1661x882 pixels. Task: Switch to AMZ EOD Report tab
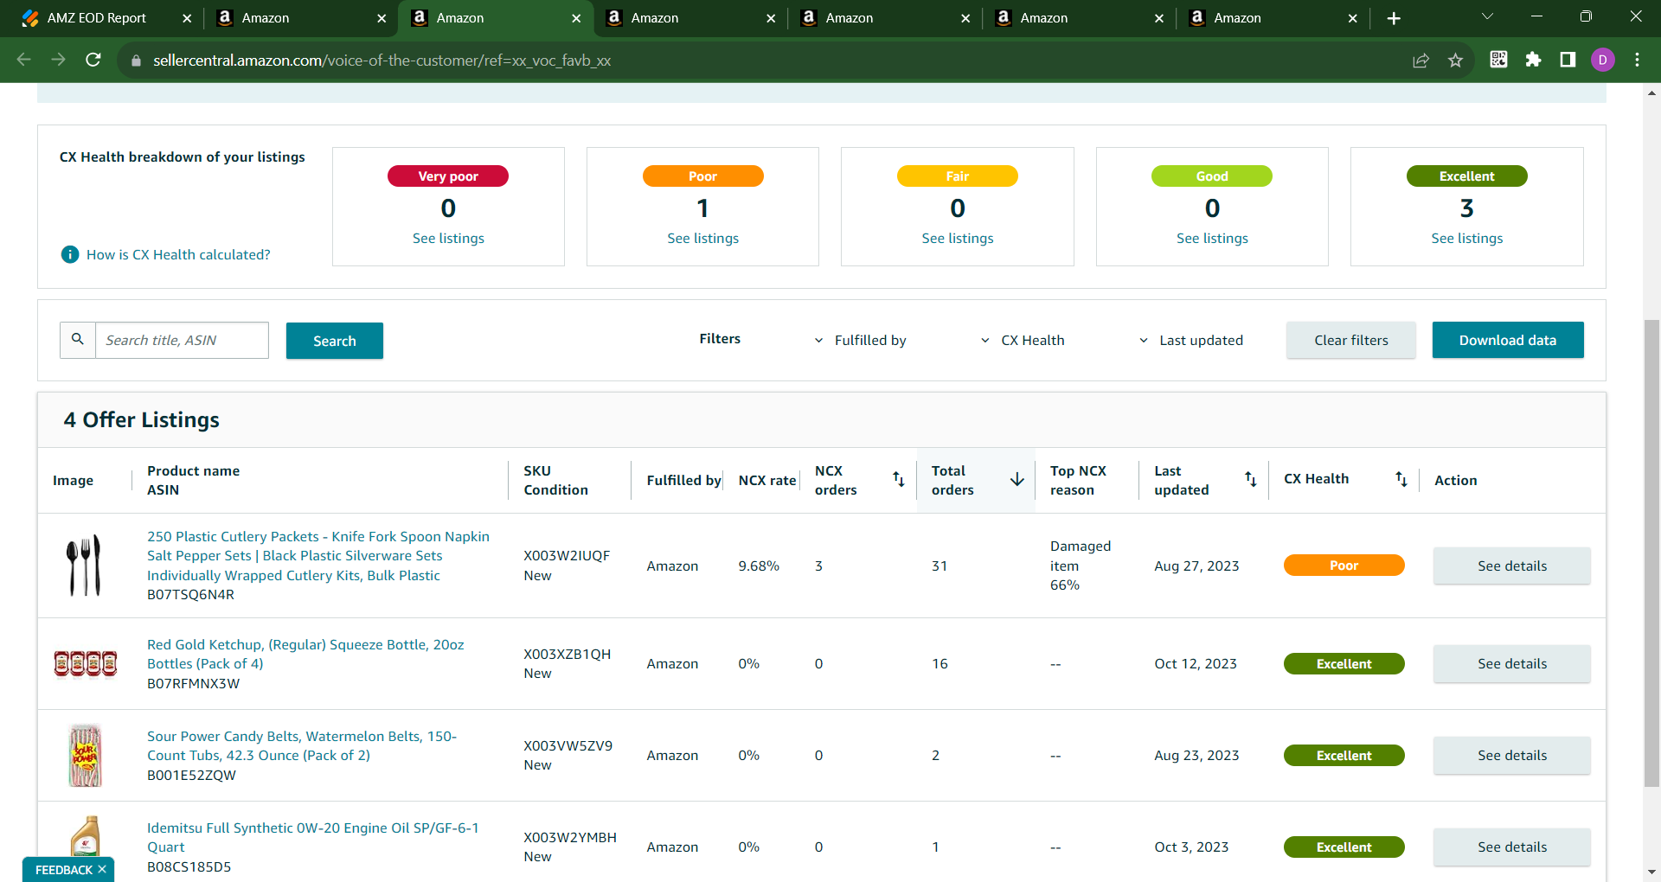[97, 18]
